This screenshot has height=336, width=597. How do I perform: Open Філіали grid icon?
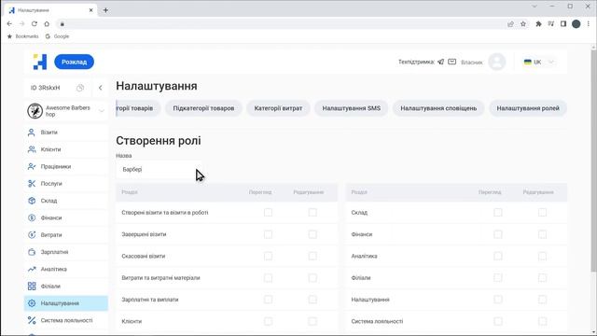pos(32,287)
